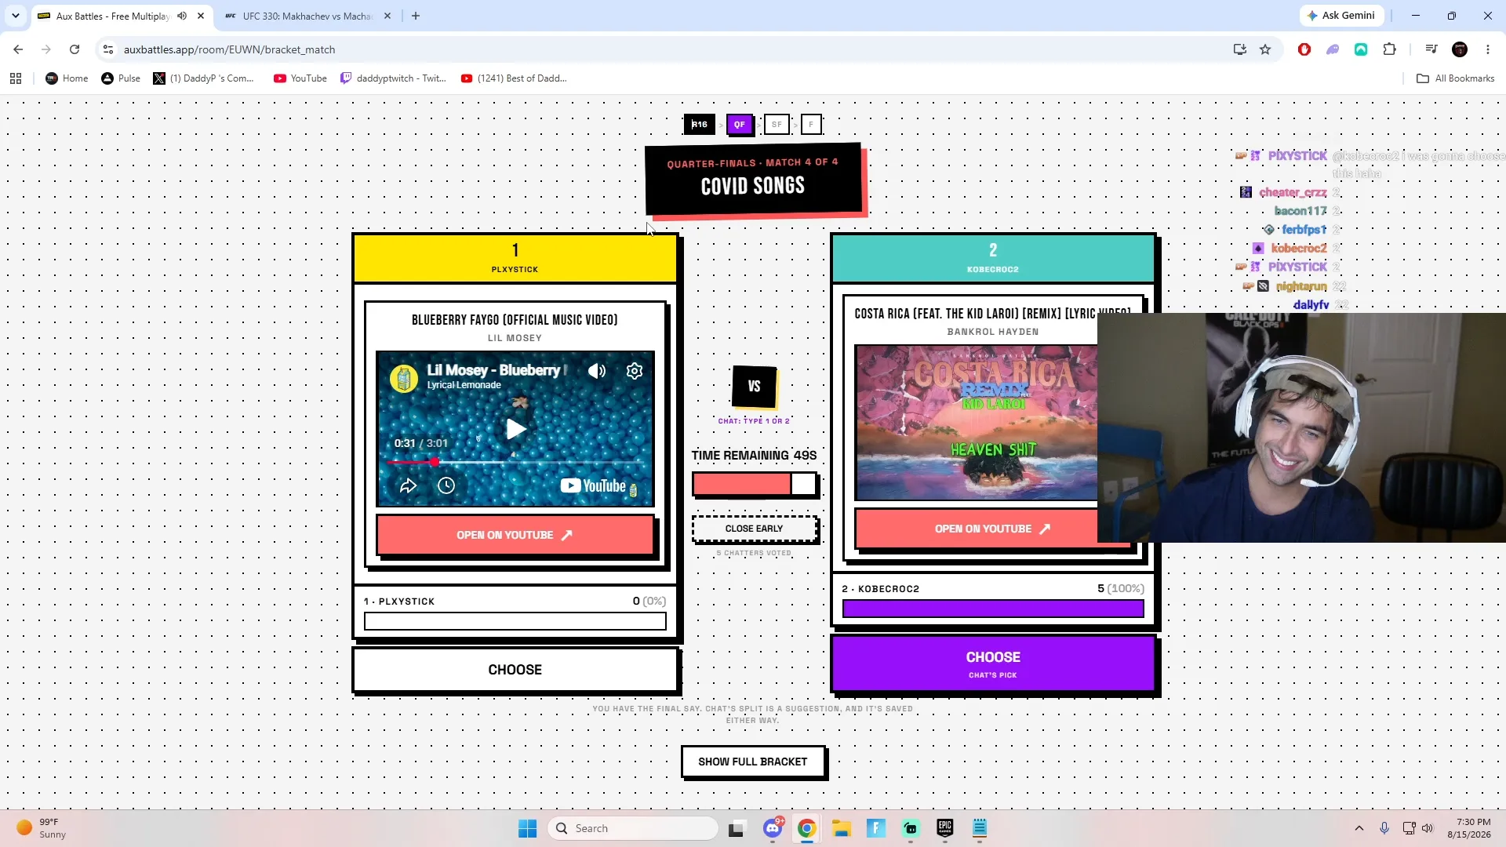Open the Extensions puzzle menu
Image resolution: width=1506 pixels, height=847 pixels.
(1389, 49)
